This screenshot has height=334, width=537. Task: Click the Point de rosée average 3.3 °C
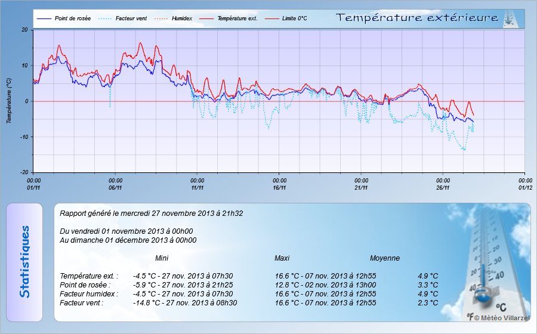coord(428,285)
